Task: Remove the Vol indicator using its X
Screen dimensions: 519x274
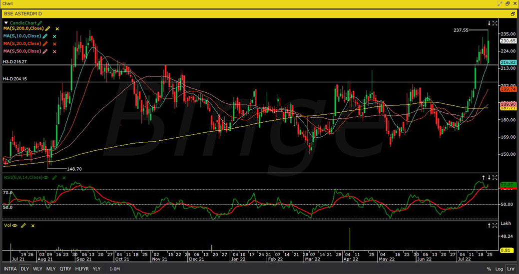Action: tap(33, 226)
